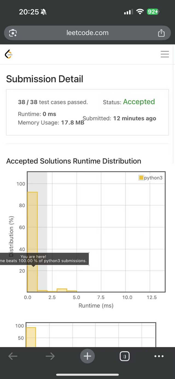Tap the camera scan icon in address bar
The height and width of the screenshot is (379, 175).
13,33
